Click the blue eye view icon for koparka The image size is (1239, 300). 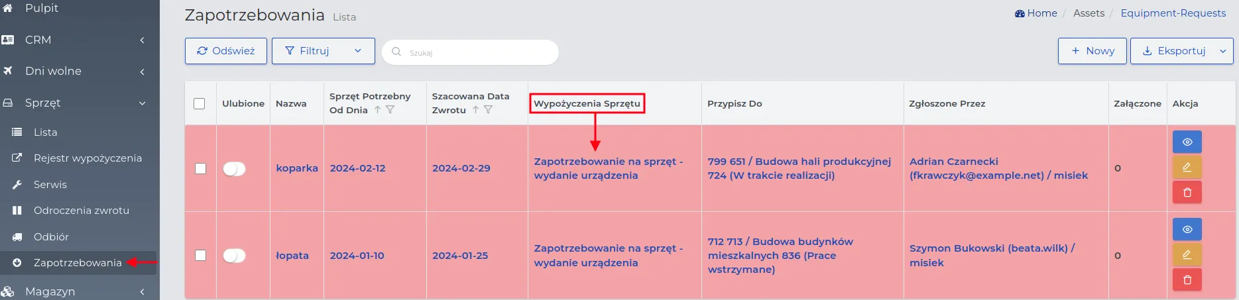pyautogui.click(x=1187, y=142)
